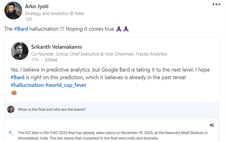This screenshot has height=142, width=227.
Task: Click Srikanth's Fractal Analytics headline text
Action: click(99, 54)
